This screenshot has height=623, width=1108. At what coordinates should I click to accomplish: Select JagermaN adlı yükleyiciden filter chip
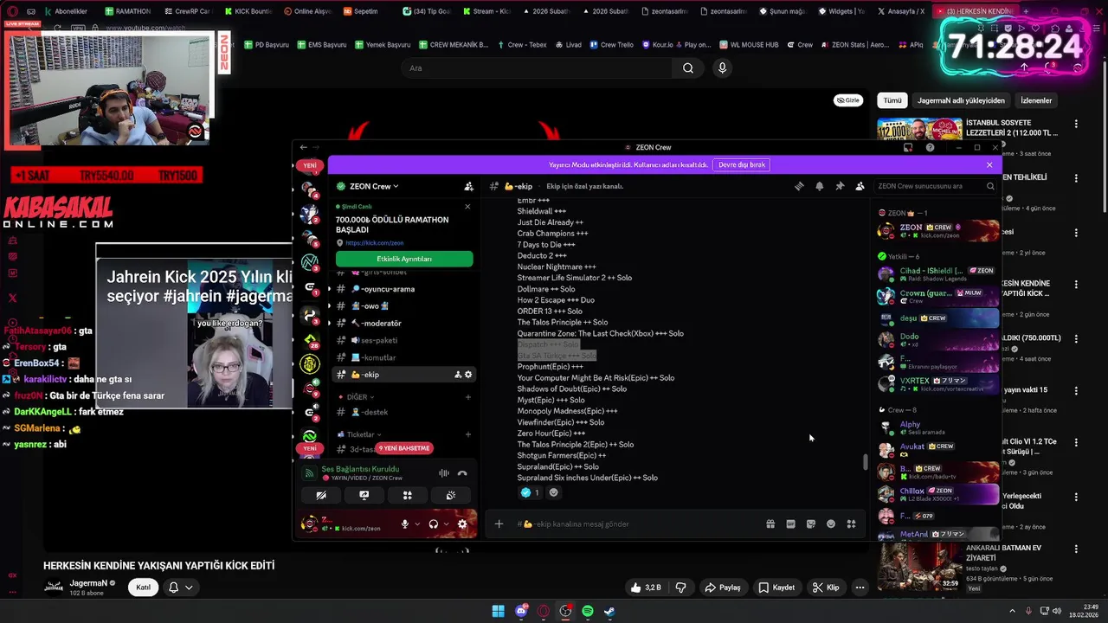pyautogui.click(x=961, y=100)
